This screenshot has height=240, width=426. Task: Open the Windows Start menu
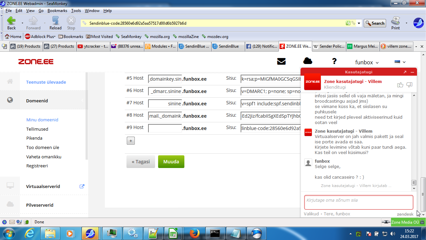tap(8, 233)
